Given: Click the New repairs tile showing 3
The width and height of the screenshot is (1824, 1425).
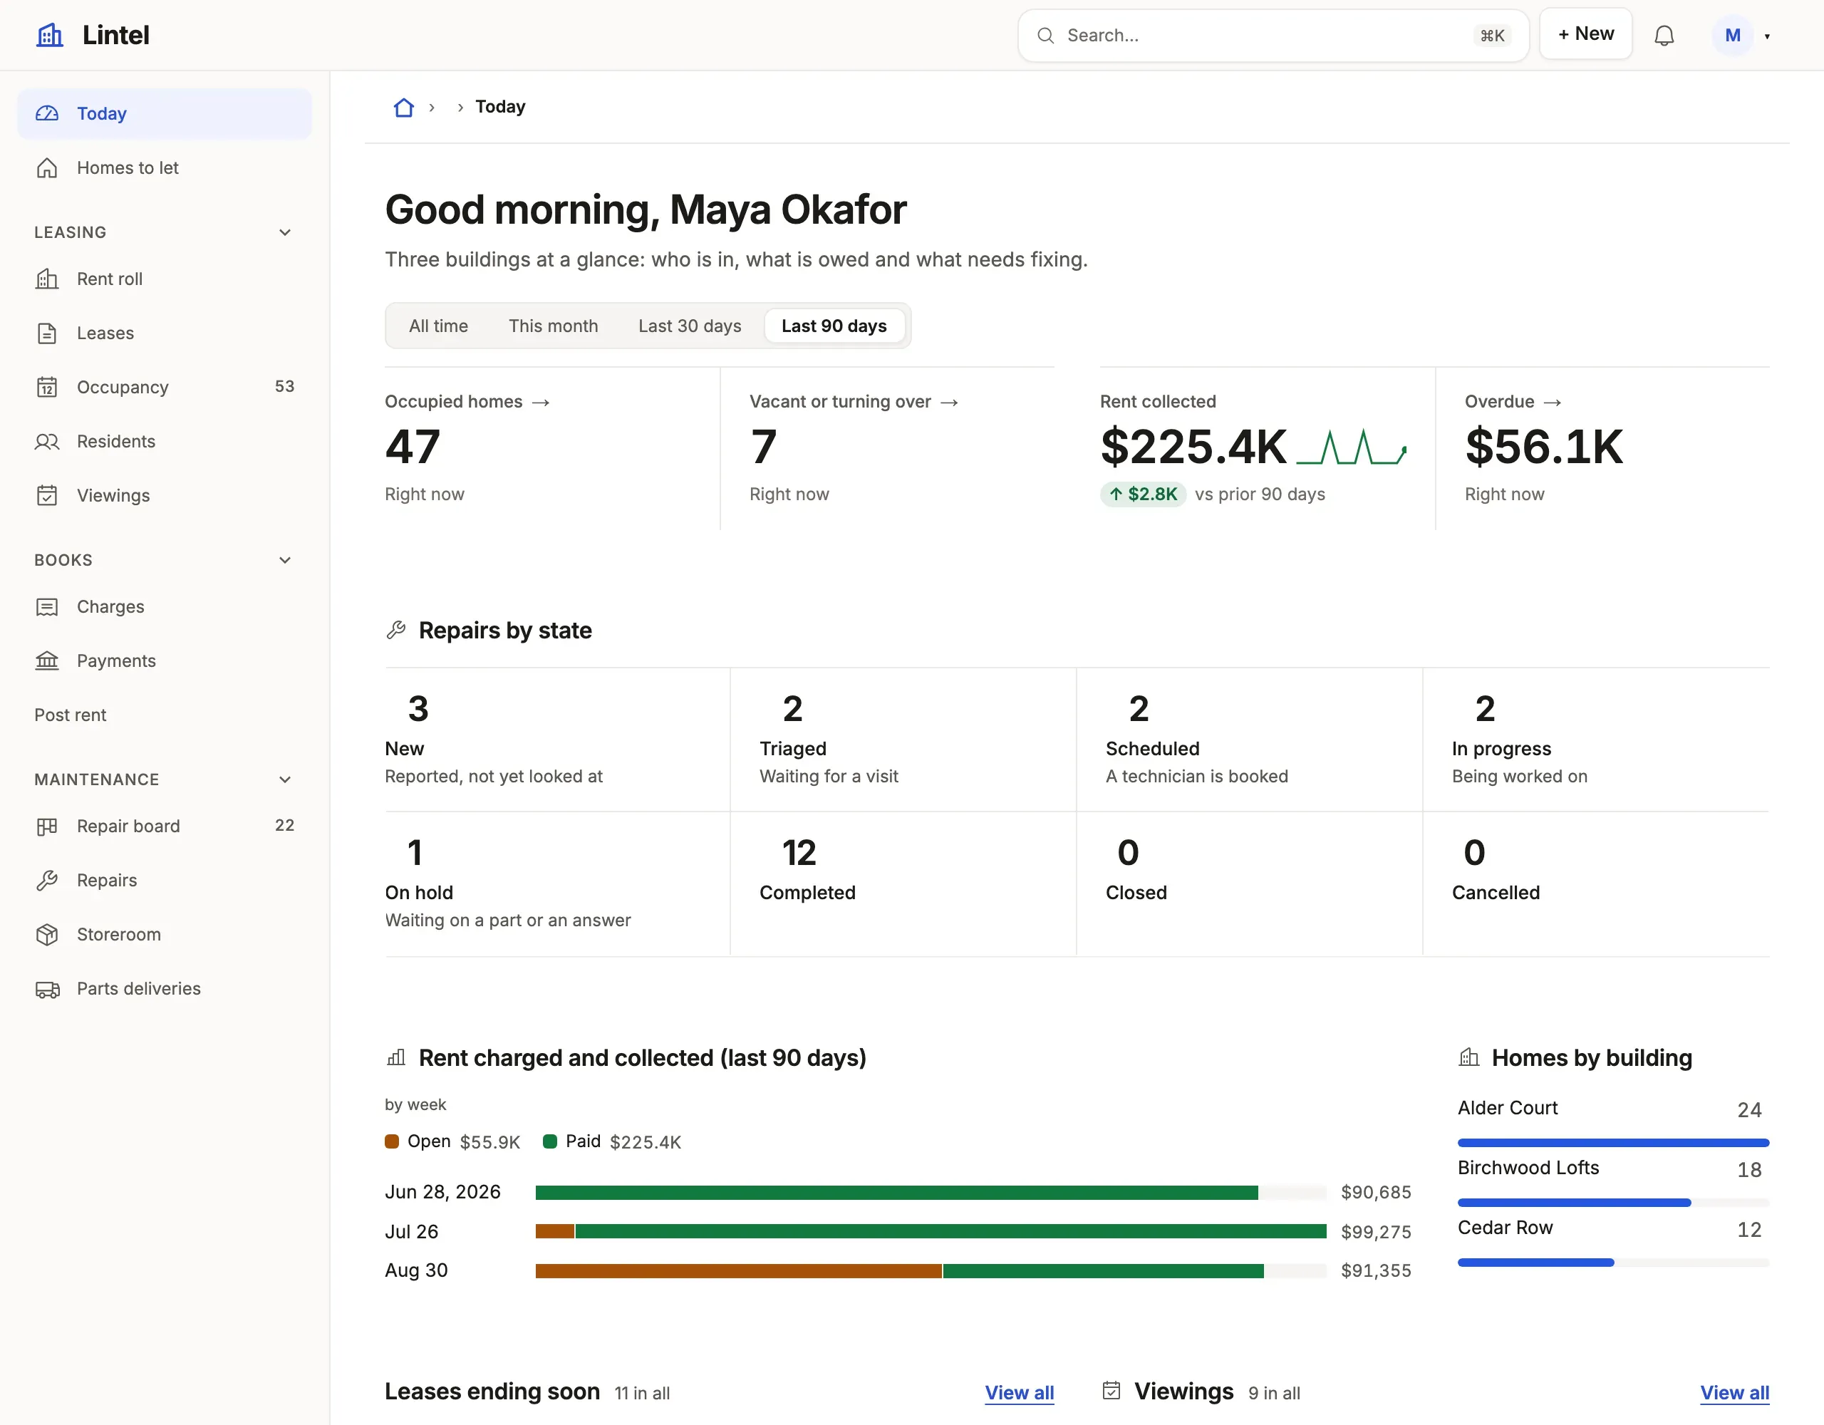Looking at the screenshot, I should pos(558,740).
